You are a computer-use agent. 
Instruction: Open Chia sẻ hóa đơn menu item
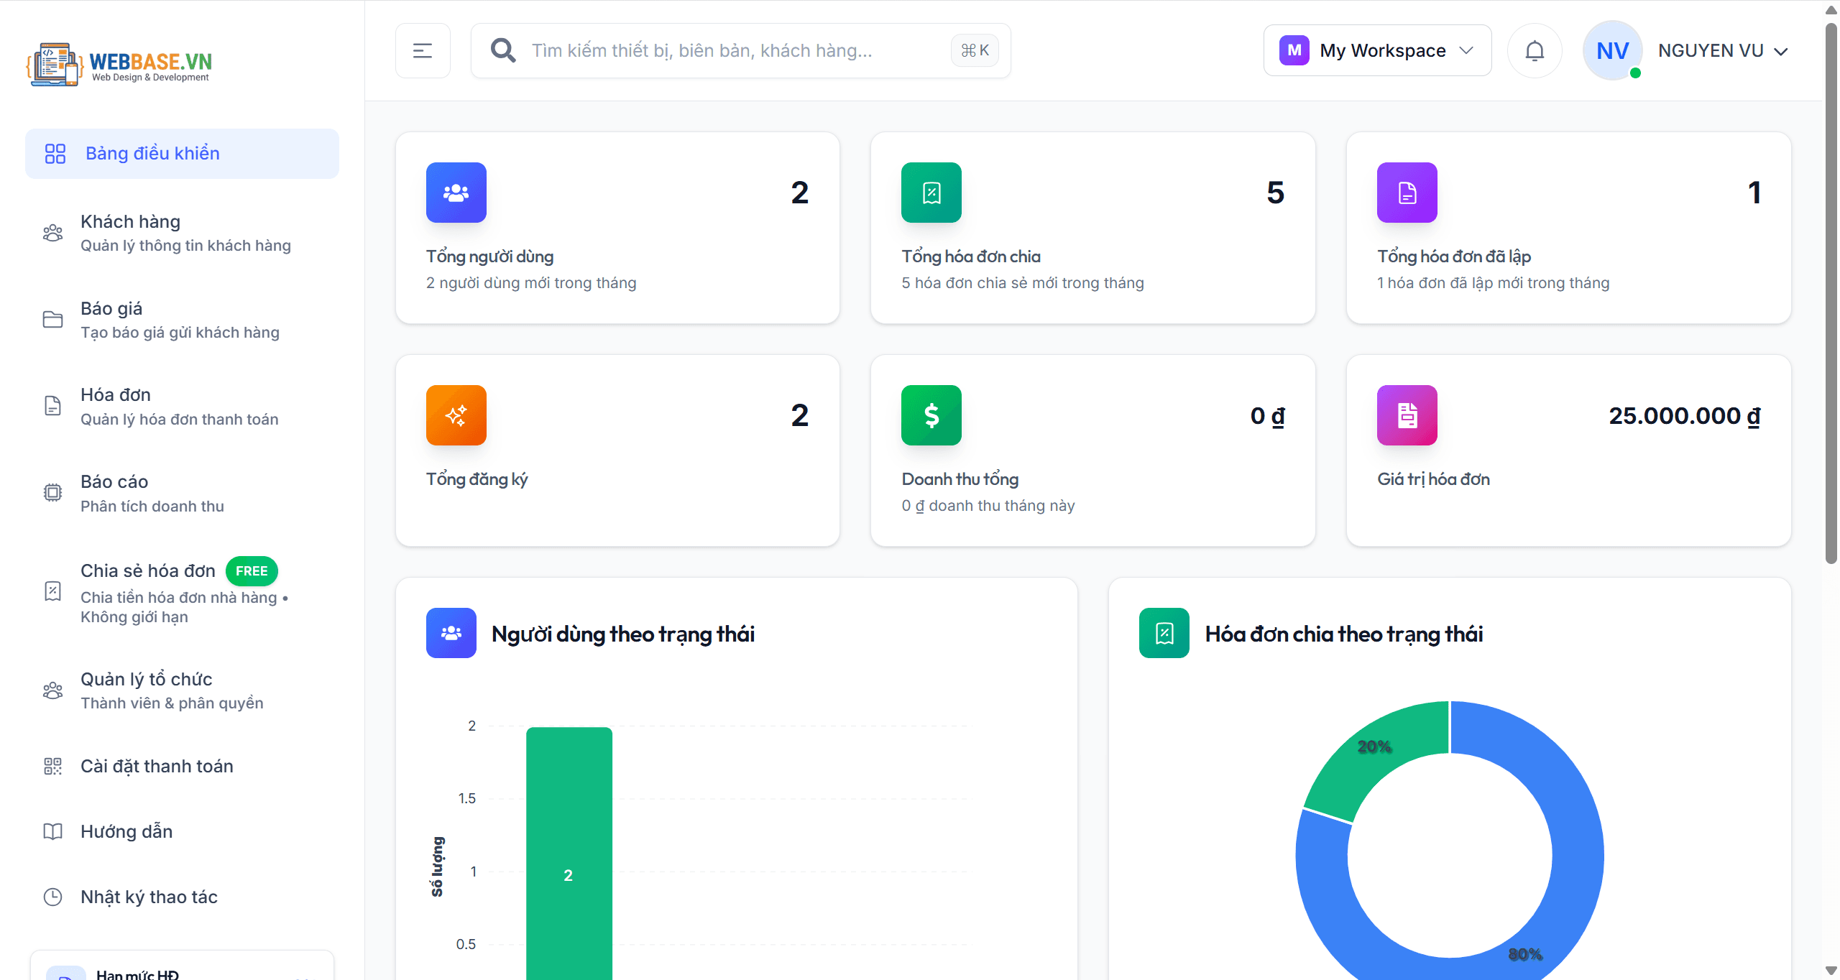click(x=182, y=591)
